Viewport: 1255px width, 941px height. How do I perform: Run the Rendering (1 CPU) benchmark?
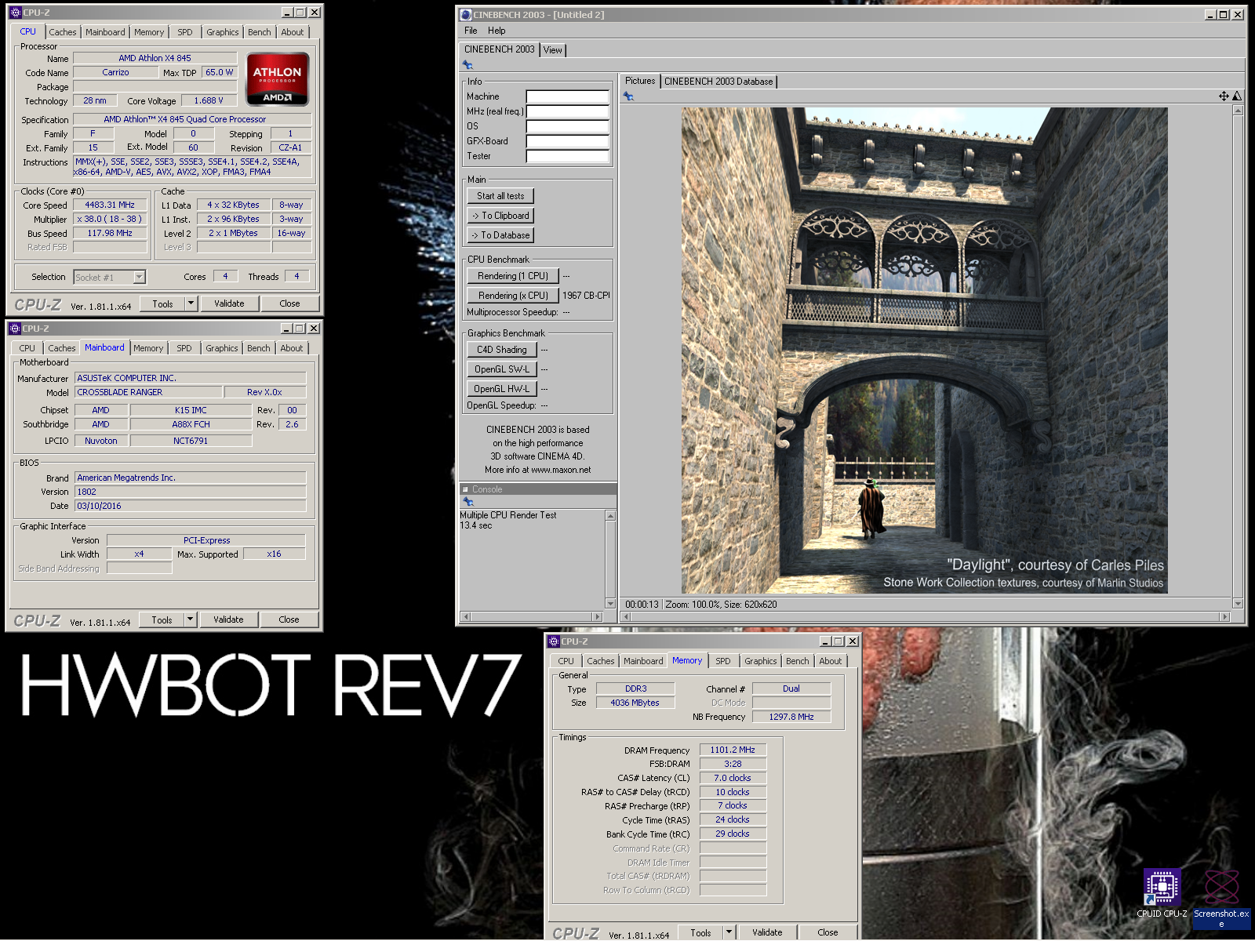(x=513, y=276)
